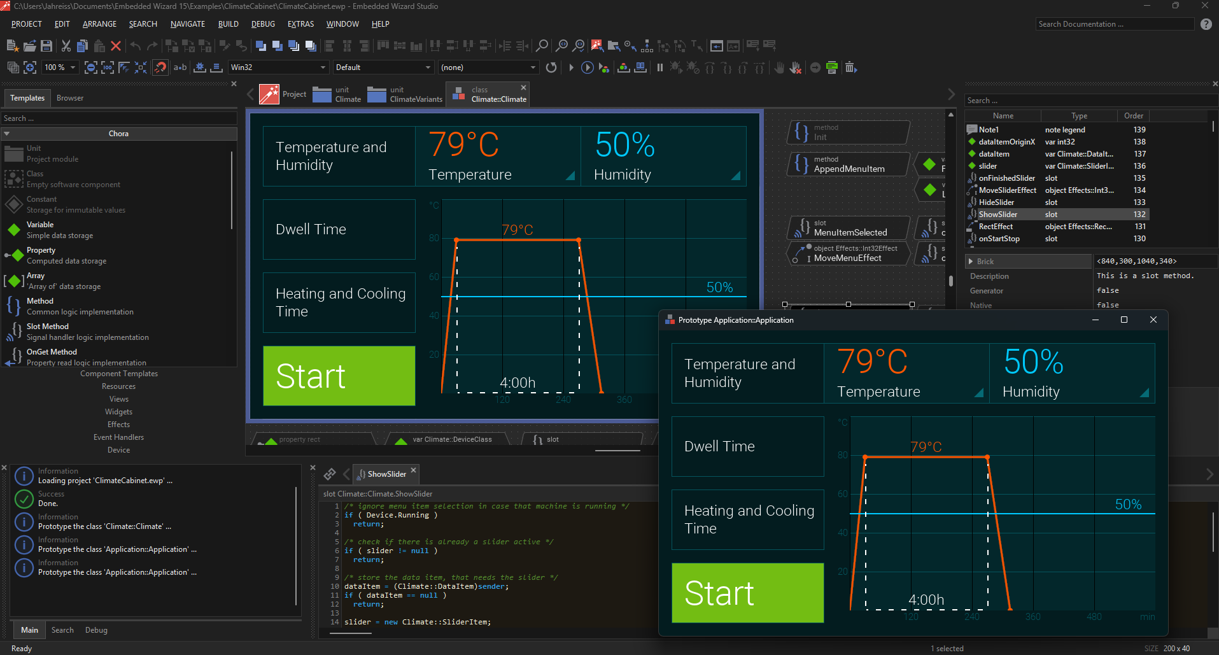
Task: Expand the Component Templates group
Action: pos(119,374)
